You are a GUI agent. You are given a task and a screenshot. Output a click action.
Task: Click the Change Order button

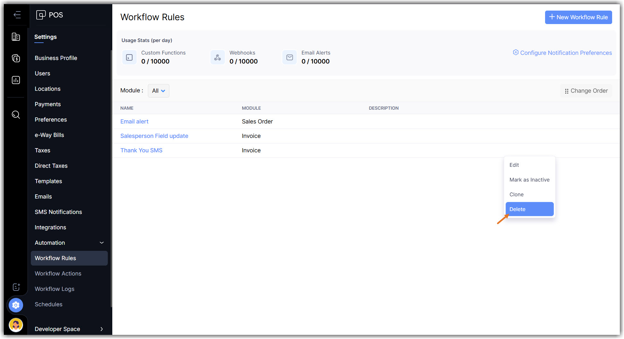point(586,91)
